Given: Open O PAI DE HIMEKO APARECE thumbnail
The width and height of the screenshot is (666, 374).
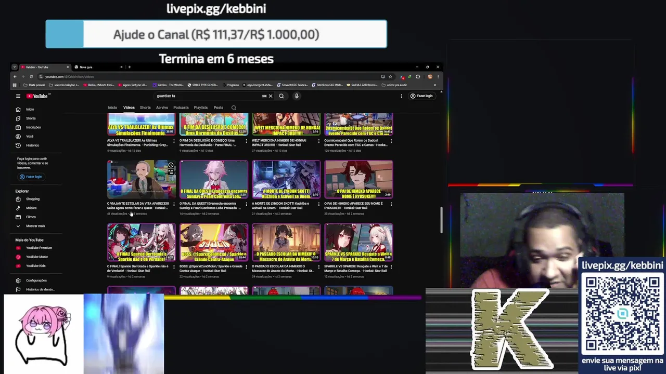Looking at the screenshot, I should 358,179.
